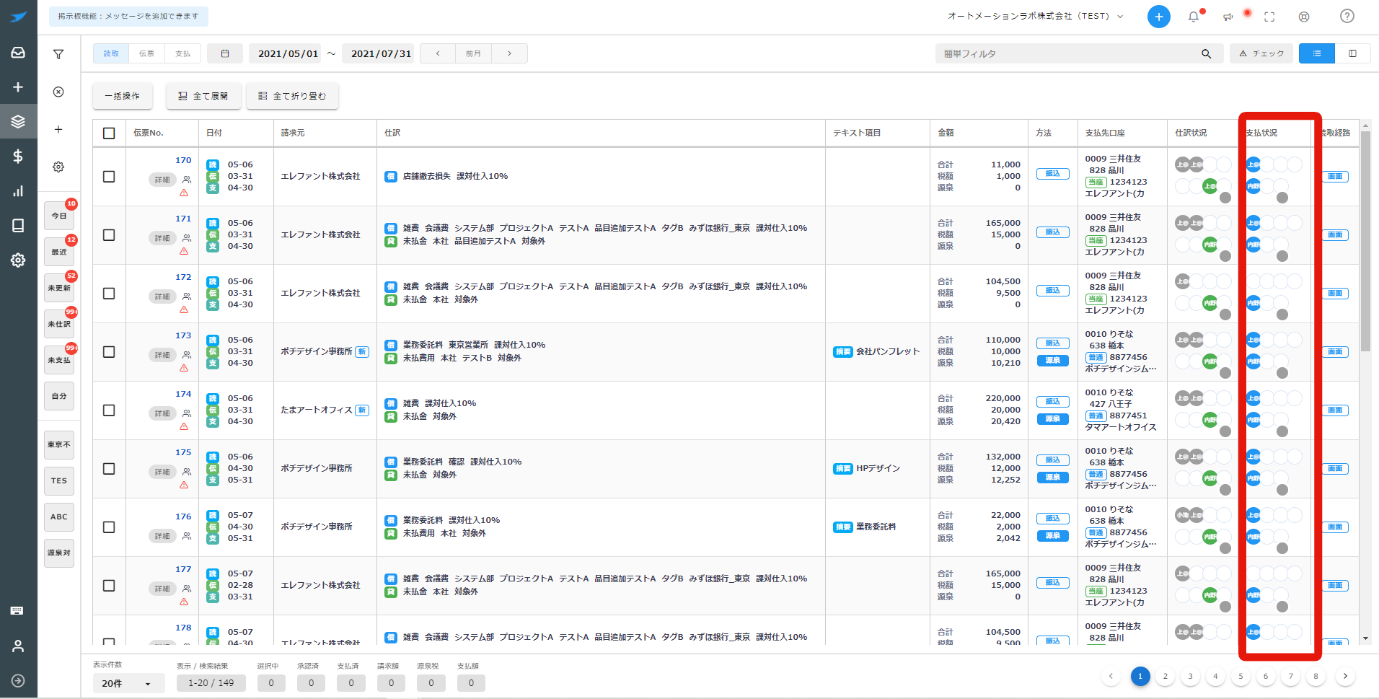This screenshot has width=1379, height=699.
Task: Click the search magnifier in filter box
Action: pyautogui.click(x=1206, y=54)
